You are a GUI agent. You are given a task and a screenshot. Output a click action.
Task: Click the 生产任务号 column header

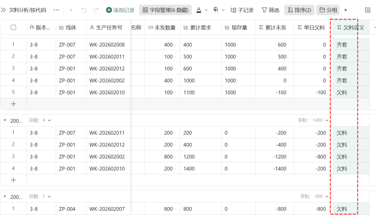[x=108, y=28]
